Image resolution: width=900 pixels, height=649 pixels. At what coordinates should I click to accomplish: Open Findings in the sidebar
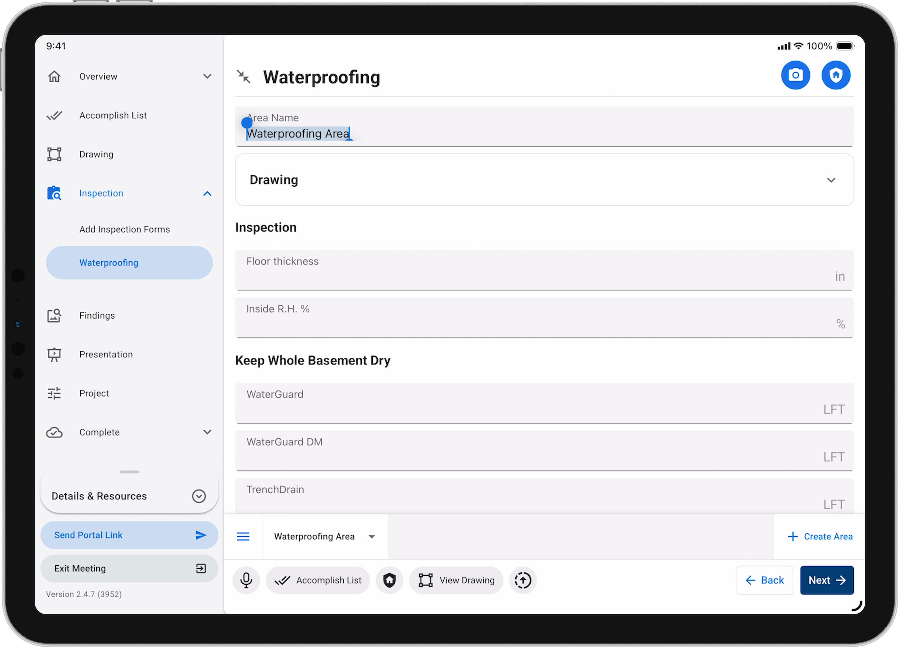pos(97,315)
